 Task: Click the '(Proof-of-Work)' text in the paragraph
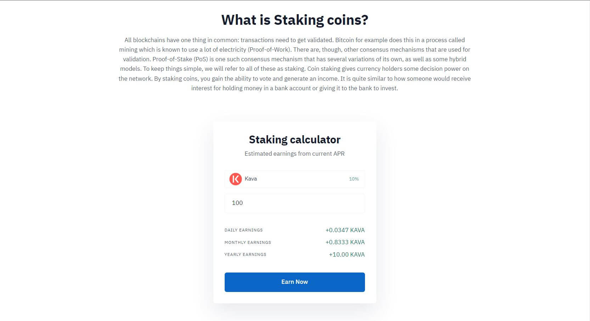pos(269,50)
